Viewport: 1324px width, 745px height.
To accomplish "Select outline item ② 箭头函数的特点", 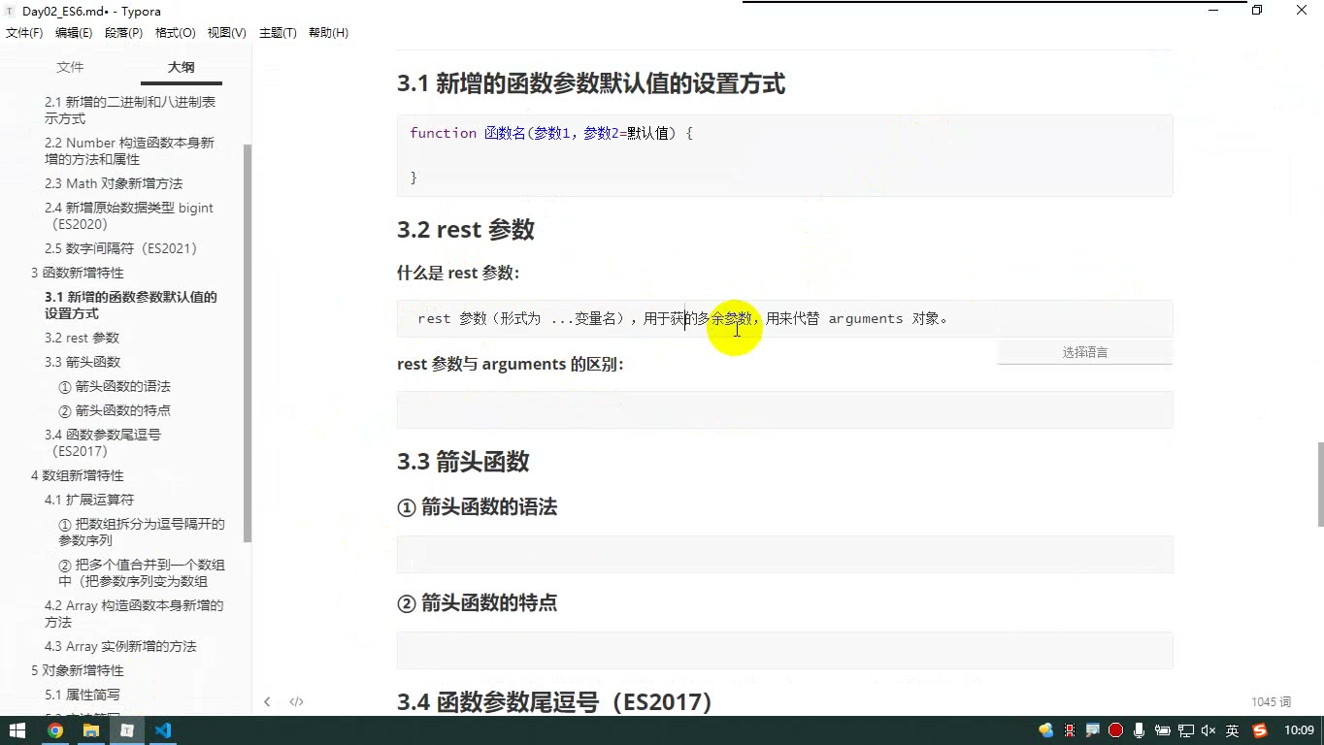I will [115, 410].
